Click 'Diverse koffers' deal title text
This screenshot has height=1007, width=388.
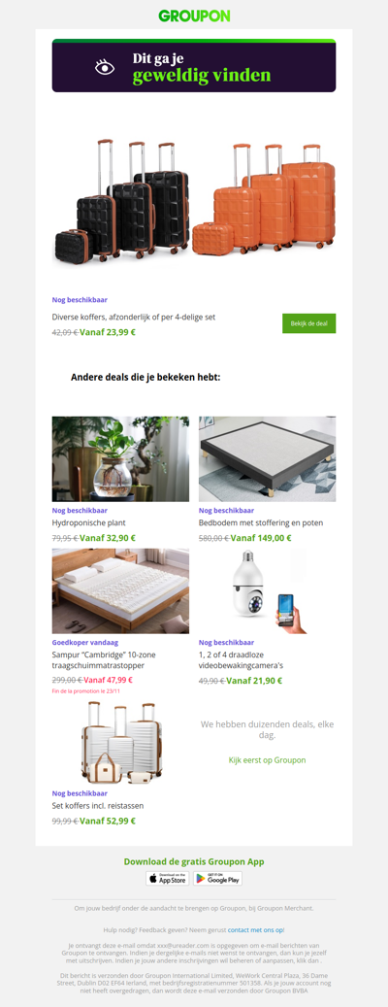[134, 317]
